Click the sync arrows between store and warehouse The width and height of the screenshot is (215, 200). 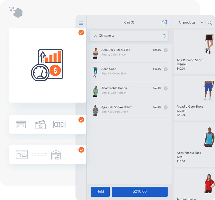point(39,154)
